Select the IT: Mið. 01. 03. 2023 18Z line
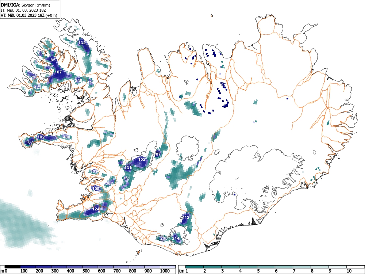Viewport: 365px width, 274px height. click(23, 10)
